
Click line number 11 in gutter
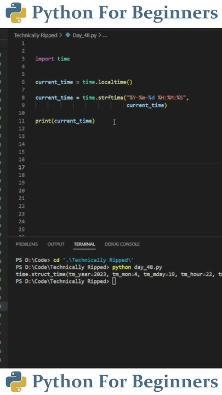21,121
